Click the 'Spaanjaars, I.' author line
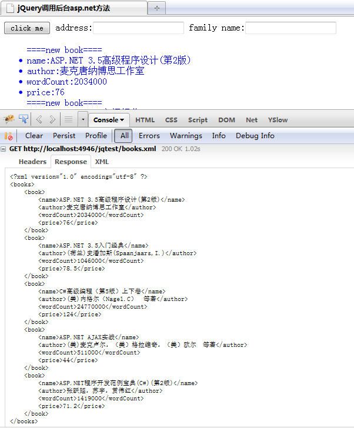 (x=118, y=253)
